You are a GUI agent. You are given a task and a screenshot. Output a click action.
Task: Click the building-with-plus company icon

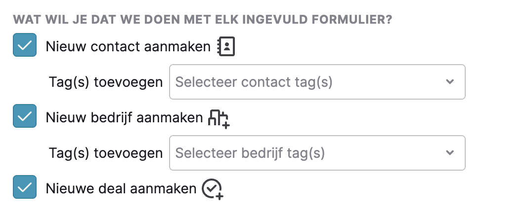click(x=219, y=119)
